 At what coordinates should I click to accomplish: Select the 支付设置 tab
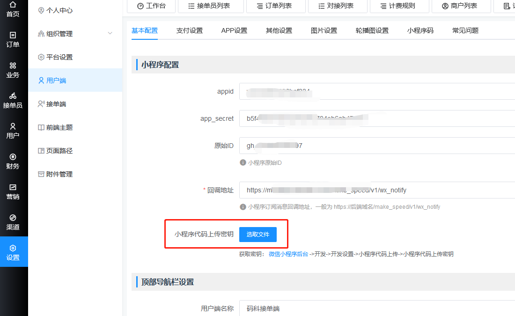tap(190, 30)
